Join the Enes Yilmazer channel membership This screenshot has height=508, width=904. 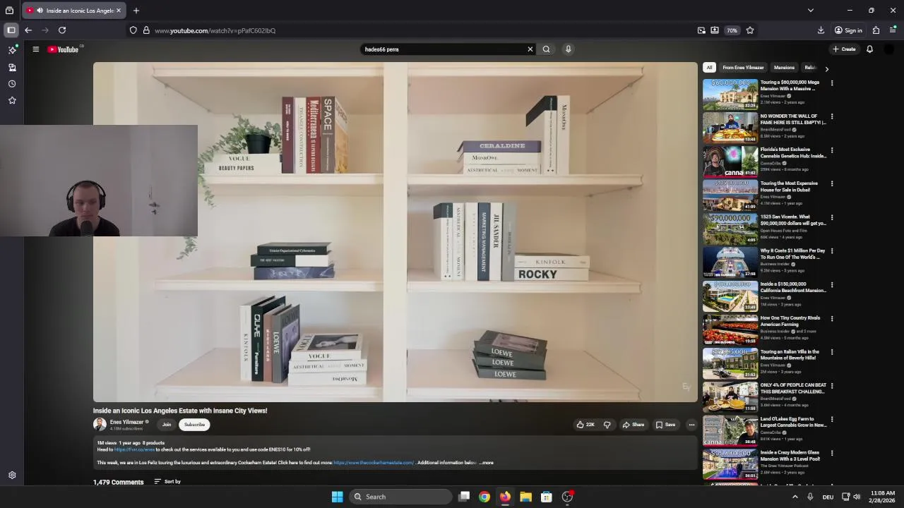[167, 425]
